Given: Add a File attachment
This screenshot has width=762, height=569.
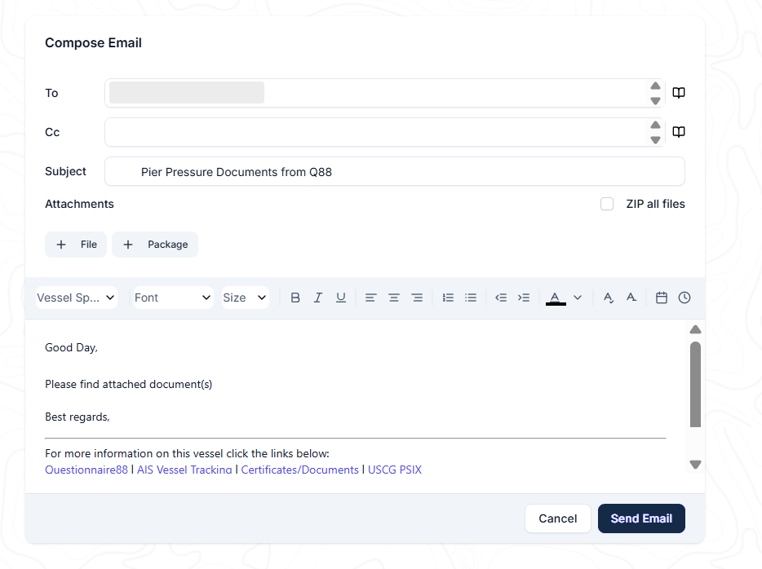Looking at the screenshot, I should [76, 245].
